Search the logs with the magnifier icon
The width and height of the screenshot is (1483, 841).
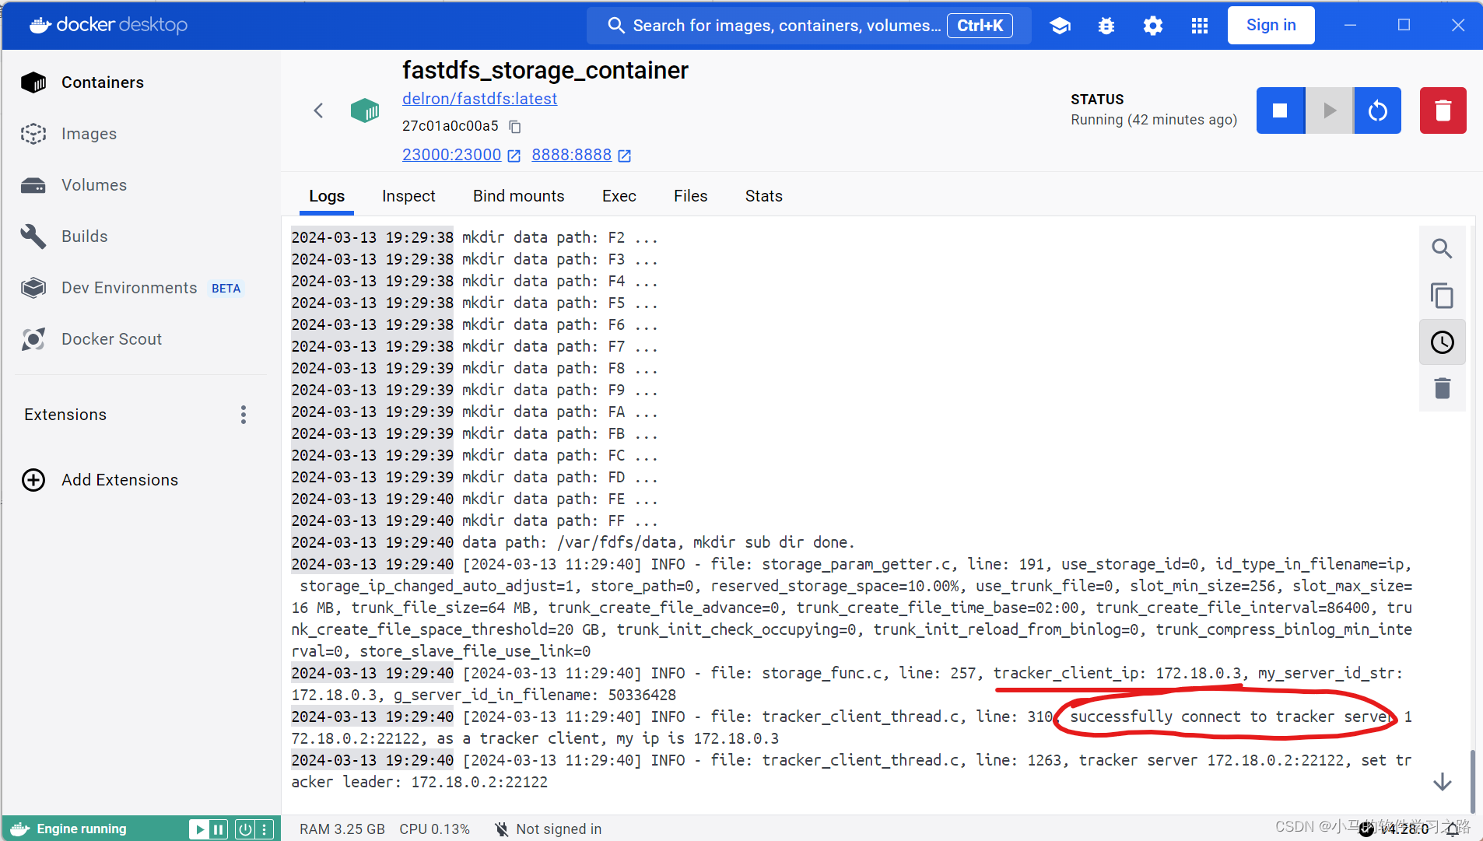click(1442, 249)
